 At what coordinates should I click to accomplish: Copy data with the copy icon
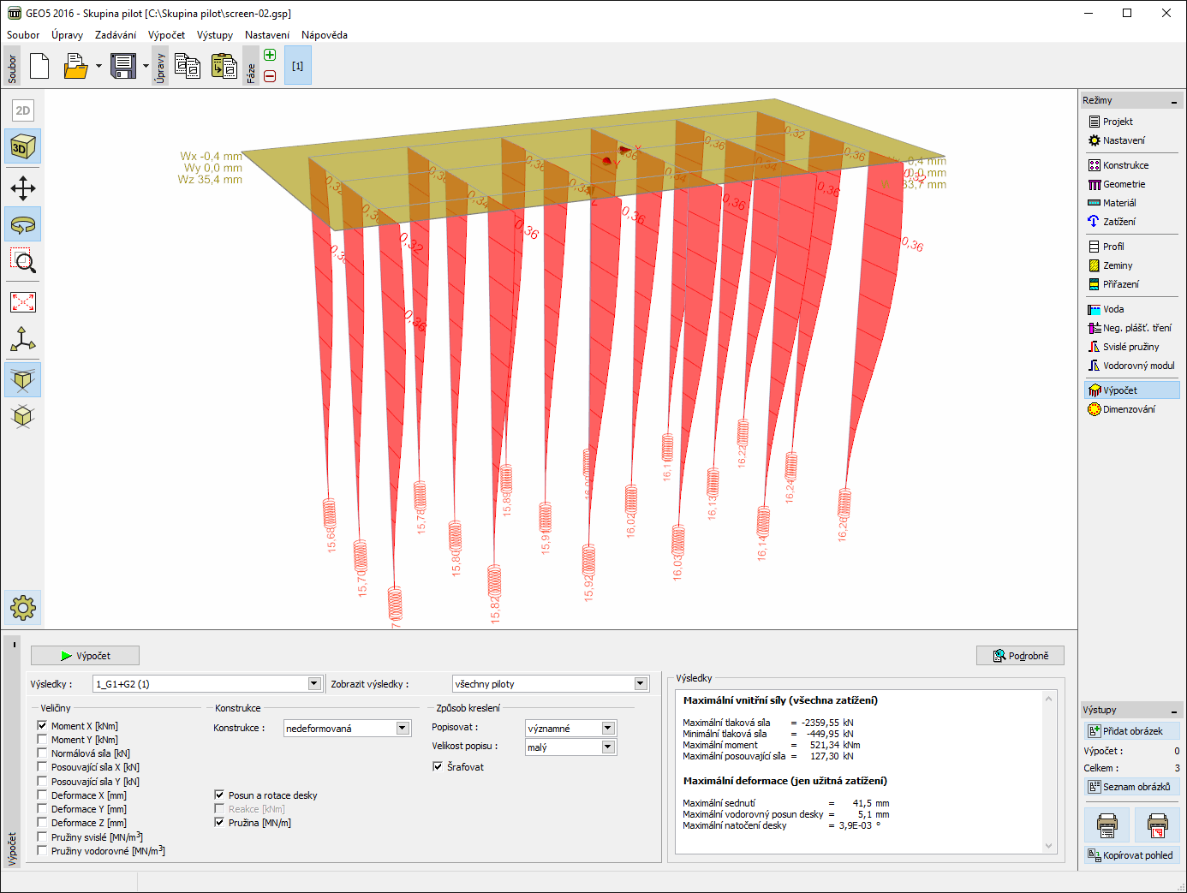coord(188,66)
